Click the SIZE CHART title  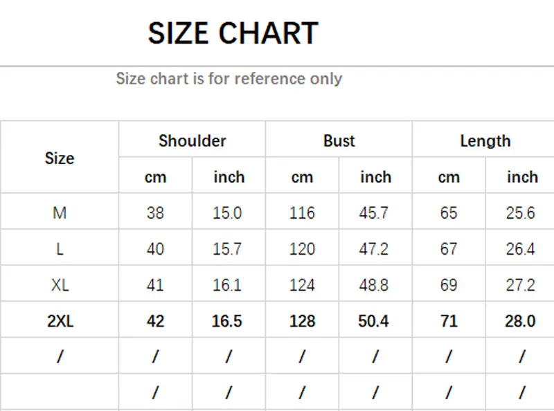[233, 33]
